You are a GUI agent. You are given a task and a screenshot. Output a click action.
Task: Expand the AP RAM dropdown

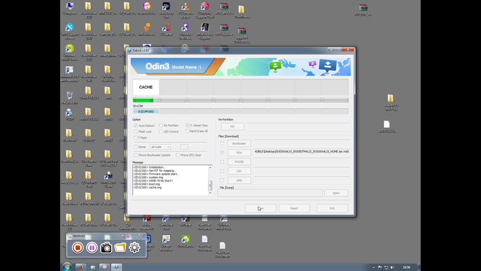click(x=160, y=147)
